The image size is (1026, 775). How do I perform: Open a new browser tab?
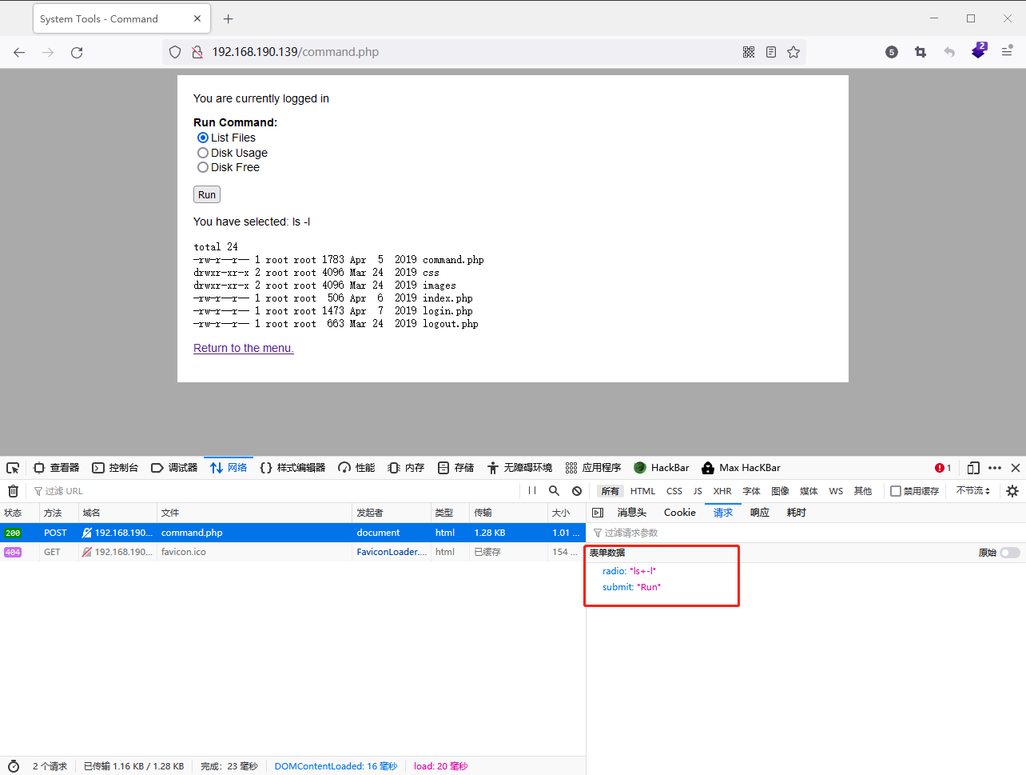tap(229, 18)
